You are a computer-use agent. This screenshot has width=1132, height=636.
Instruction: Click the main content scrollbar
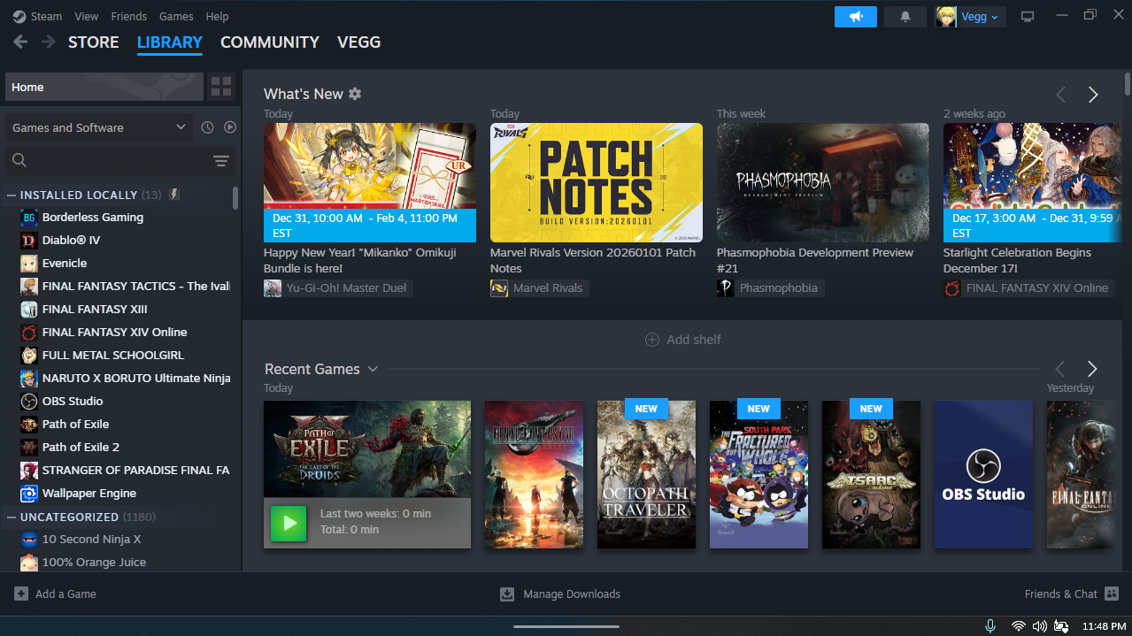click(x=1128, y=85)
